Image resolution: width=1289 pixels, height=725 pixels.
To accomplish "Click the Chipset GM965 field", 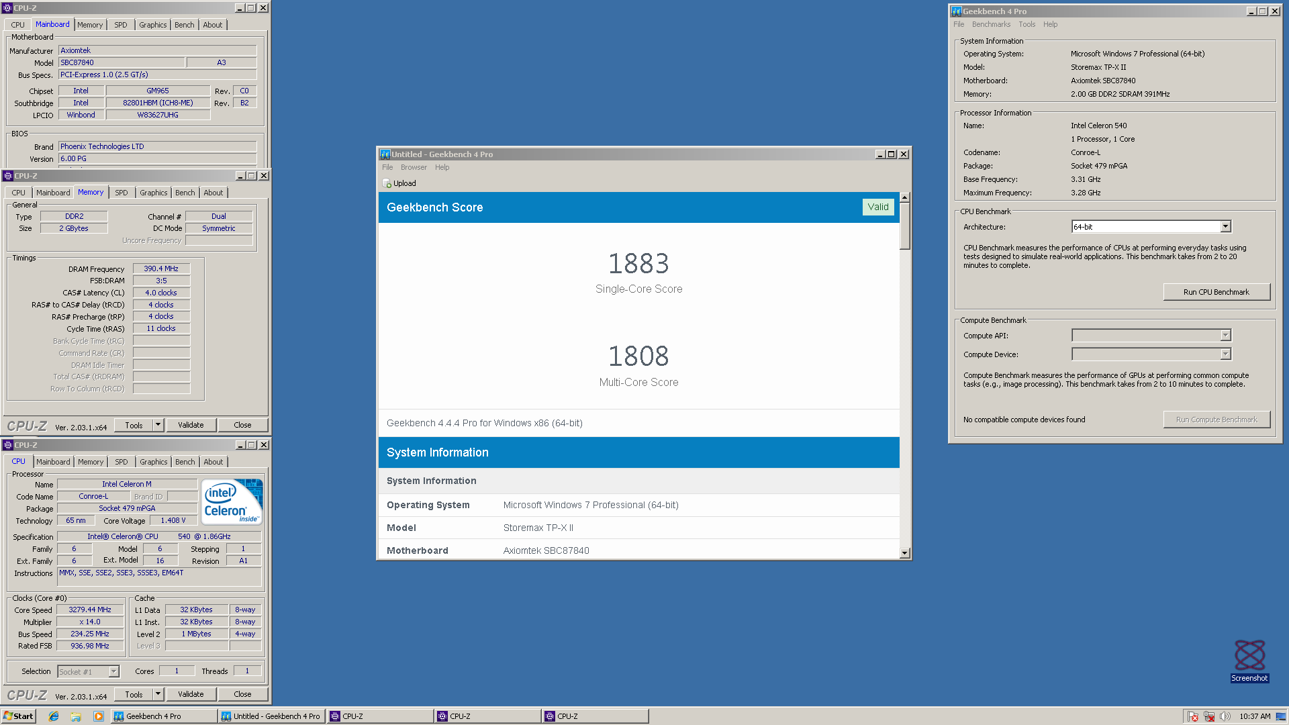I will [x=158, y=91].
